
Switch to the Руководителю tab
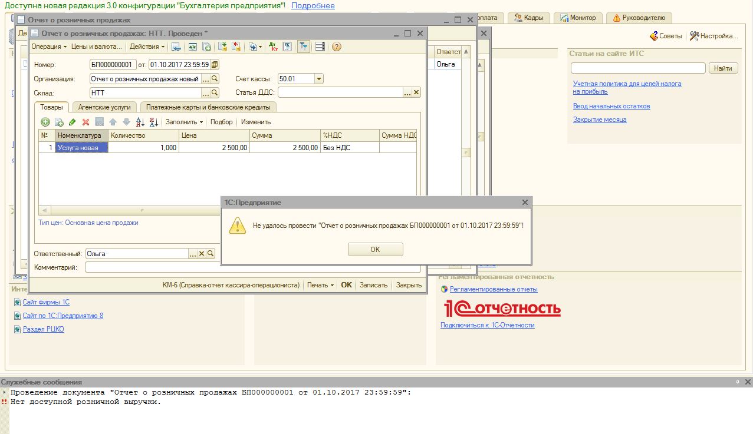(639, 18)
